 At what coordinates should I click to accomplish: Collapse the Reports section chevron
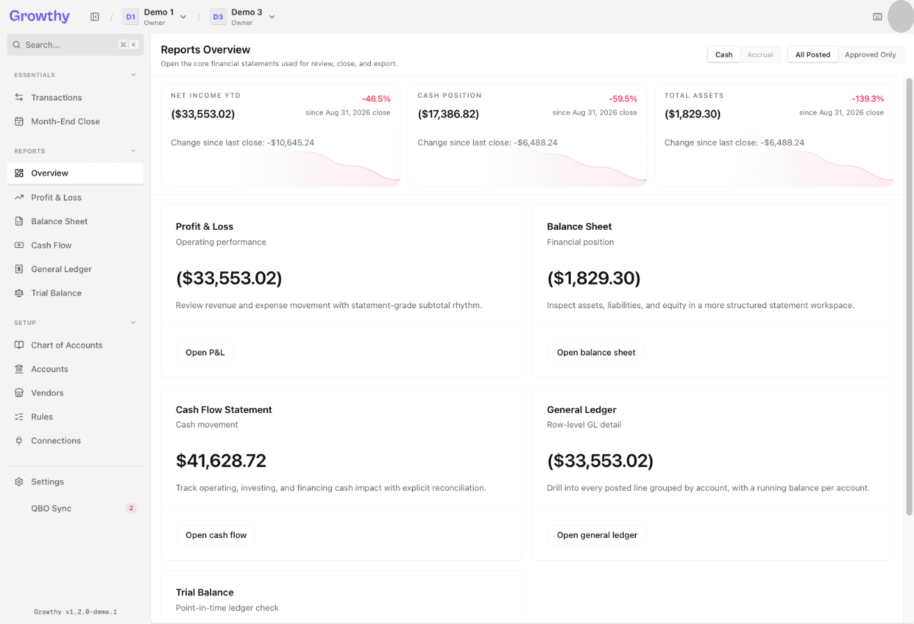point(133,151)
